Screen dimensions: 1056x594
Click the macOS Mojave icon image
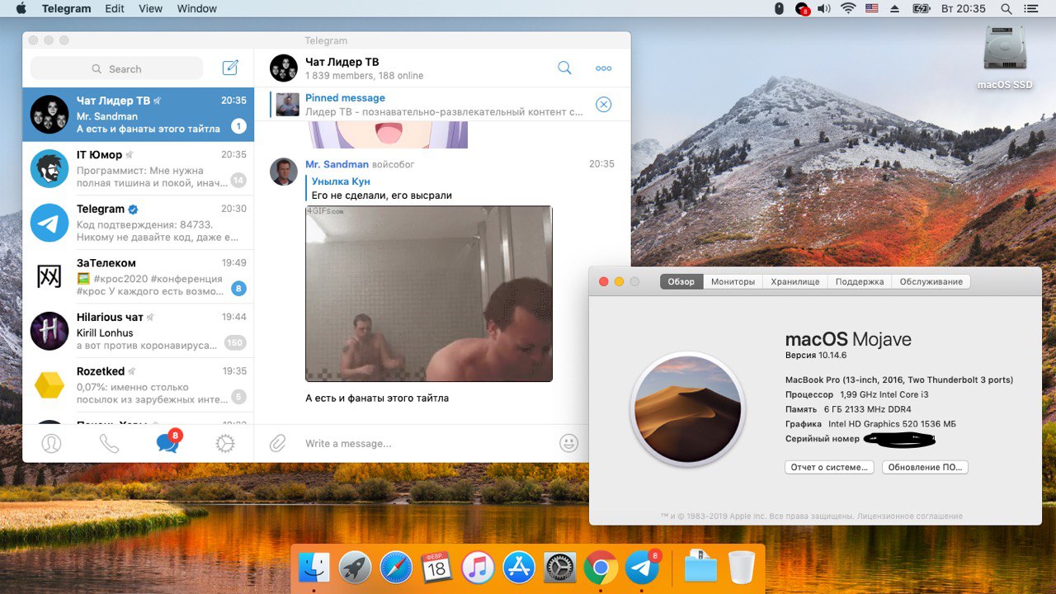coord(688,408)
